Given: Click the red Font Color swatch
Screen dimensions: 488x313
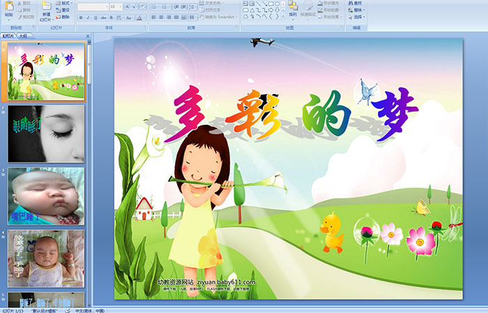Looking at the screenshot, I should [139, 17].
